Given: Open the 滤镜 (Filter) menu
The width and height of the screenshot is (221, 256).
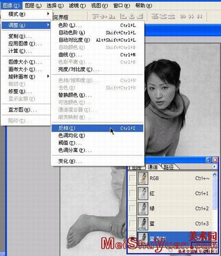Looking at the screenshot, I should click(x=77, y=6).
